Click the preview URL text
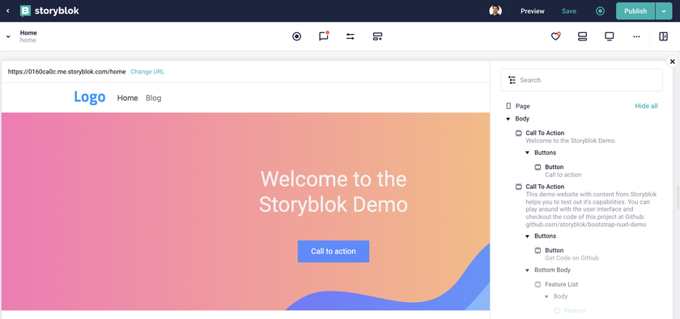The width and height of the screenshot is (680, 319). click(x=66, y=72)
